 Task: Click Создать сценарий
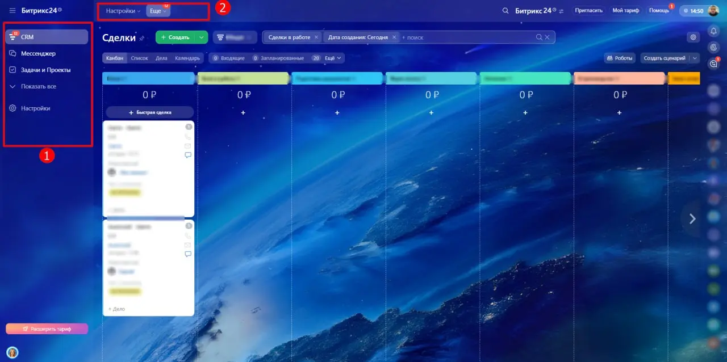[x=665, y=58]
